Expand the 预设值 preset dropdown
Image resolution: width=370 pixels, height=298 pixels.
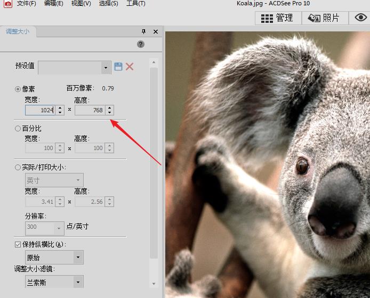(x=106, y=68)
